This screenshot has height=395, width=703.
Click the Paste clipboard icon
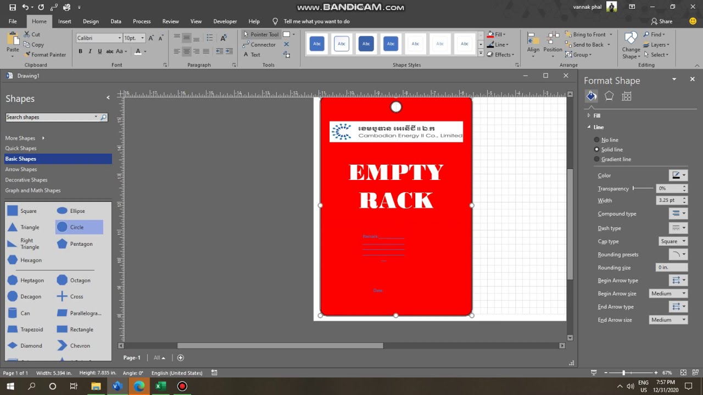(x=13, y=39)
